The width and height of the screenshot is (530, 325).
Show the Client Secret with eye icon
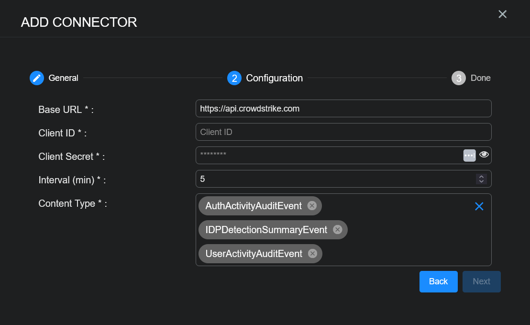tap(484, 155)
